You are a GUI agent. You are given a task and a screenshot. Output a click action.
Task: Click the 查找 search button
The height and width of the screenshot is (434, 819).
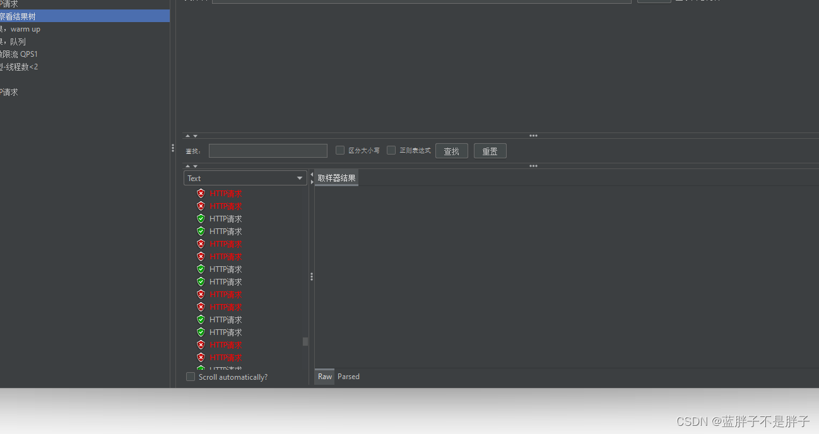(452, 151)
